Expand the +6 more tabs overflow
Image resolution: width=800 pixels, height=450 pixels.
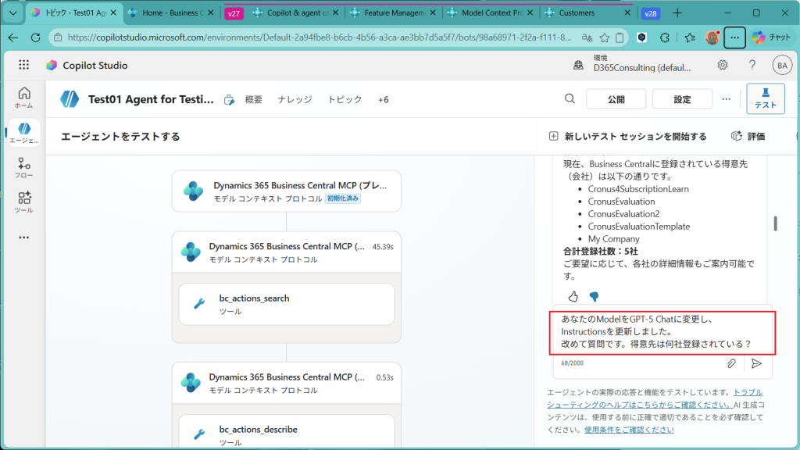[383, 99]
